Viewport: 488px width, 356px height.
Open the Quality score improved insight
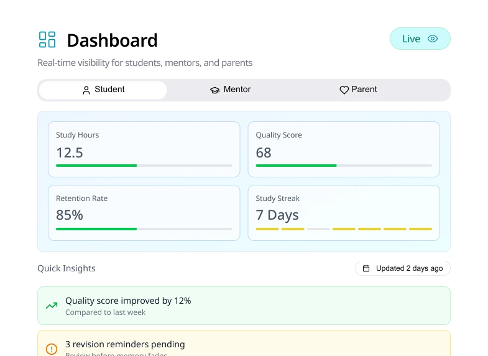[x=244, y=306]
